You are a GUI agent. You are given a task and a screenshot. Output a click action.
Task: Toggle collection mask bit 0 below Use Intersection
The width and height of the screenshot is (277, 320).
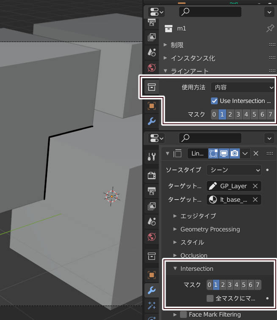point(214,114)
